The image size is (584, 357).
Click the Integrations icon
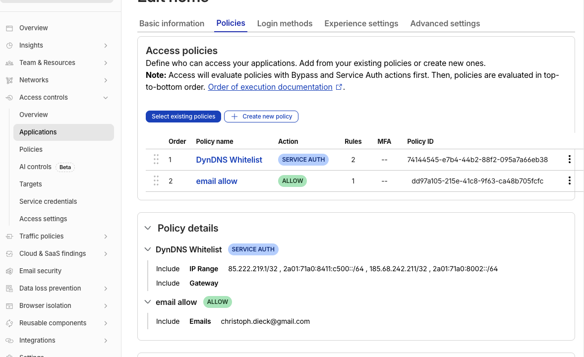[10, 340]
